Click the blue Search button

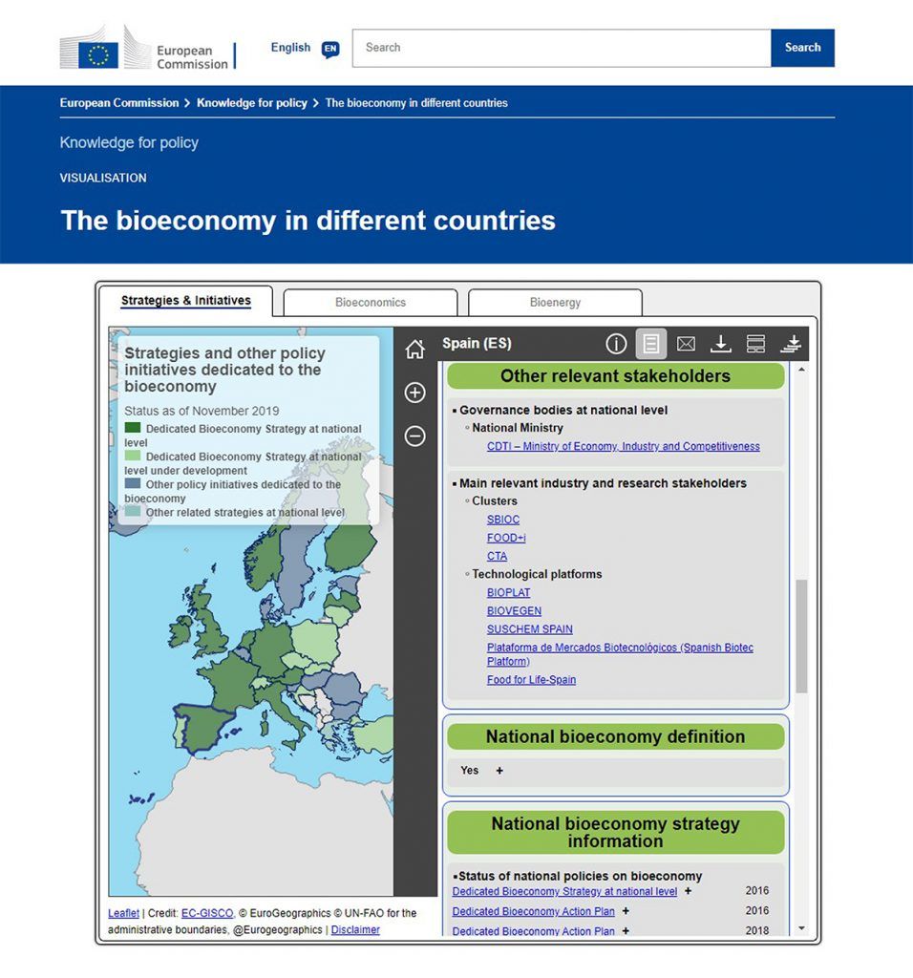[x=802, y=48]
